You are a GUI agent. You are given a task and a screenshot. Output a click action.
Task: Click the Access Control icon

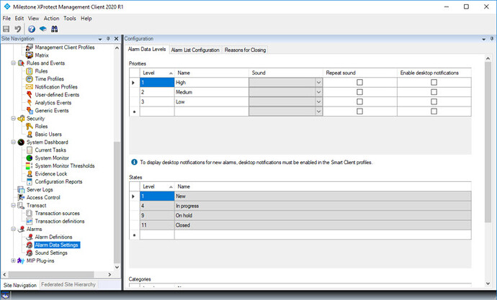tap(21, 197)
